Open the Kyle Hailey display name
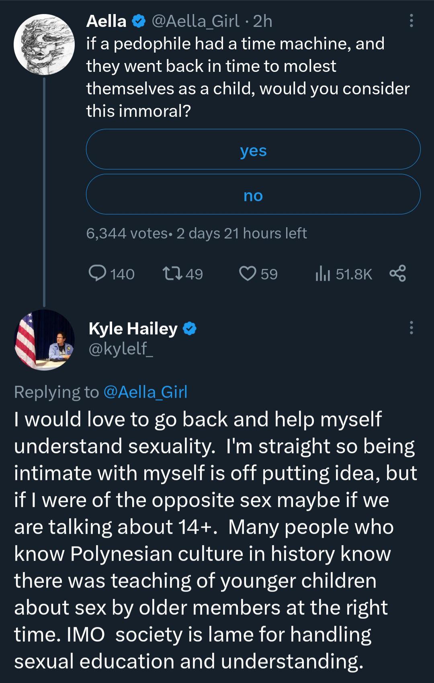This screenshot has height=683, width=434. (133, 328)
